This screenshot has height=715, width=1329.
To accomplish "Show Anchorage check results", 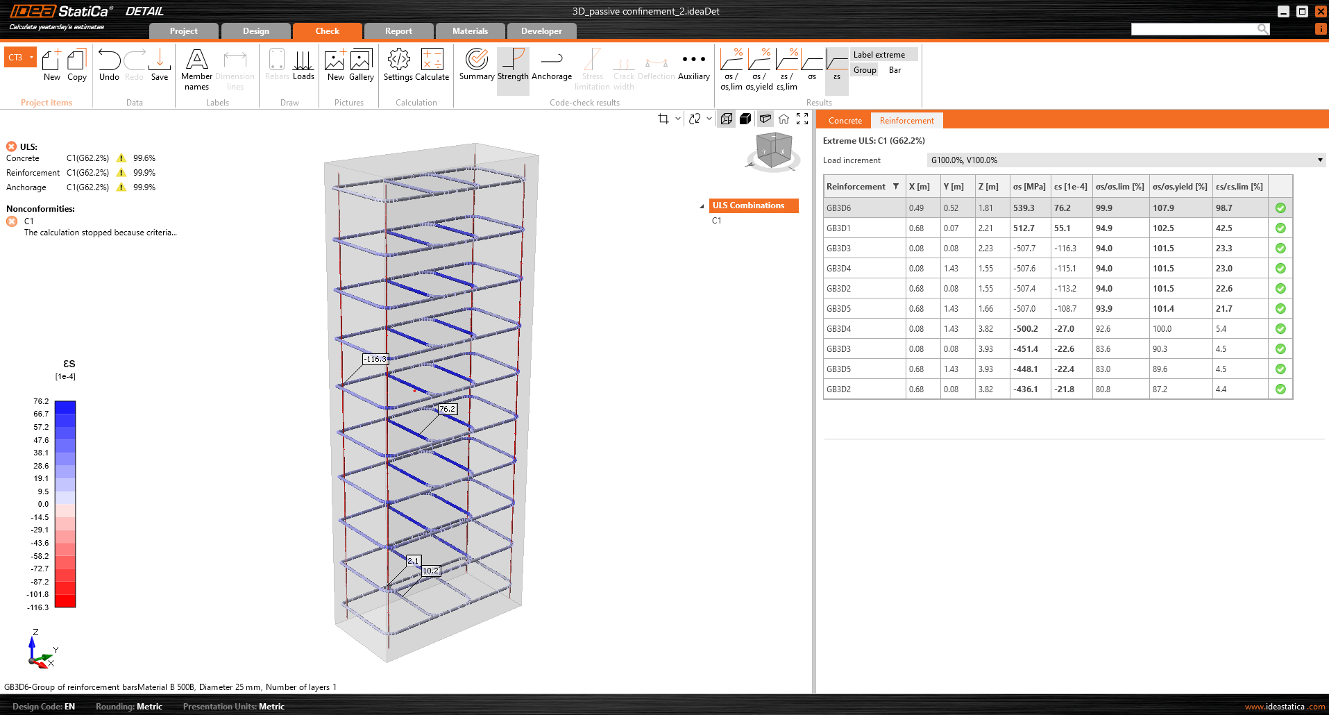I will pos(551,65).
